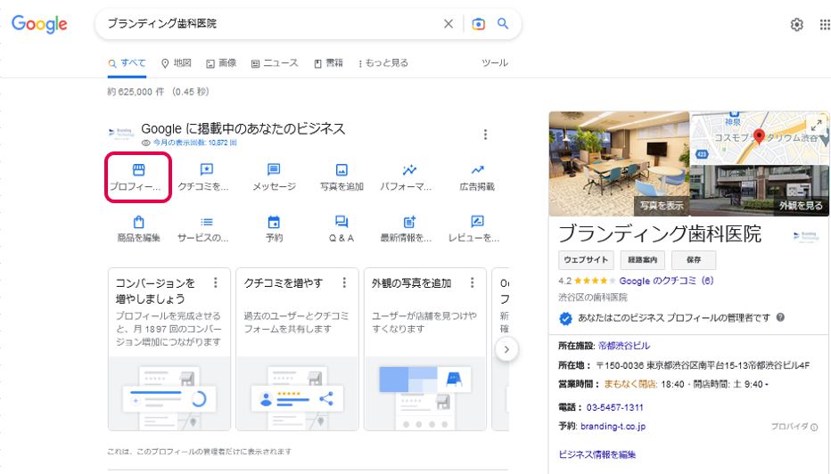Switch to the 地図 tab

point(177,63)
